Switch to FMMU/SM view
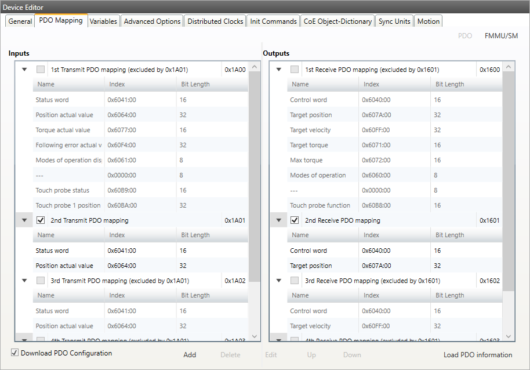Image resolution: width=530 pixels, height=370 pixels. [x=501, y=36]
